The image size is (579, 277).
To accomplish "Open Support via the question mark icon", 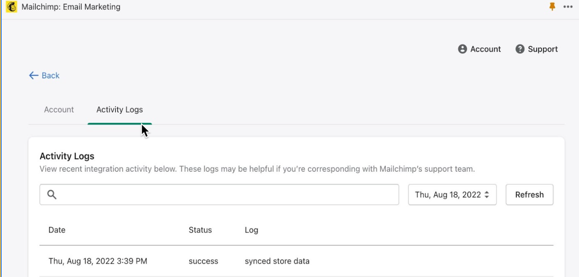I will coord(521,49).
